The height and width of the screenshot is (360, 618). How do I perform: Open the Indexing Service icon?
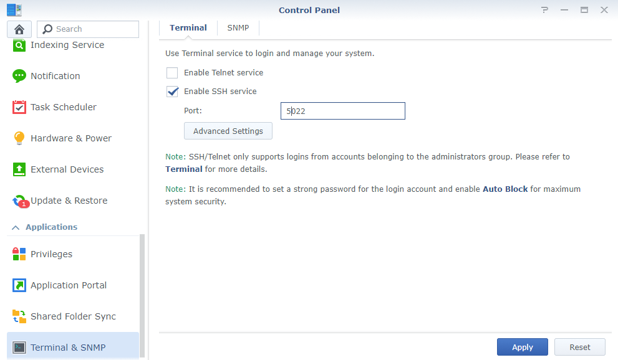[19, 45]
